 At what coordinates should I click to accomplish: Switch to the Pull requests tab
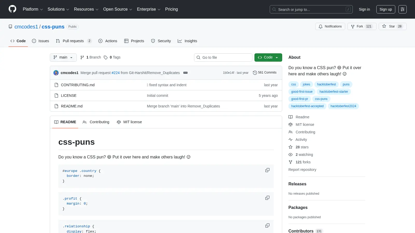74,41
